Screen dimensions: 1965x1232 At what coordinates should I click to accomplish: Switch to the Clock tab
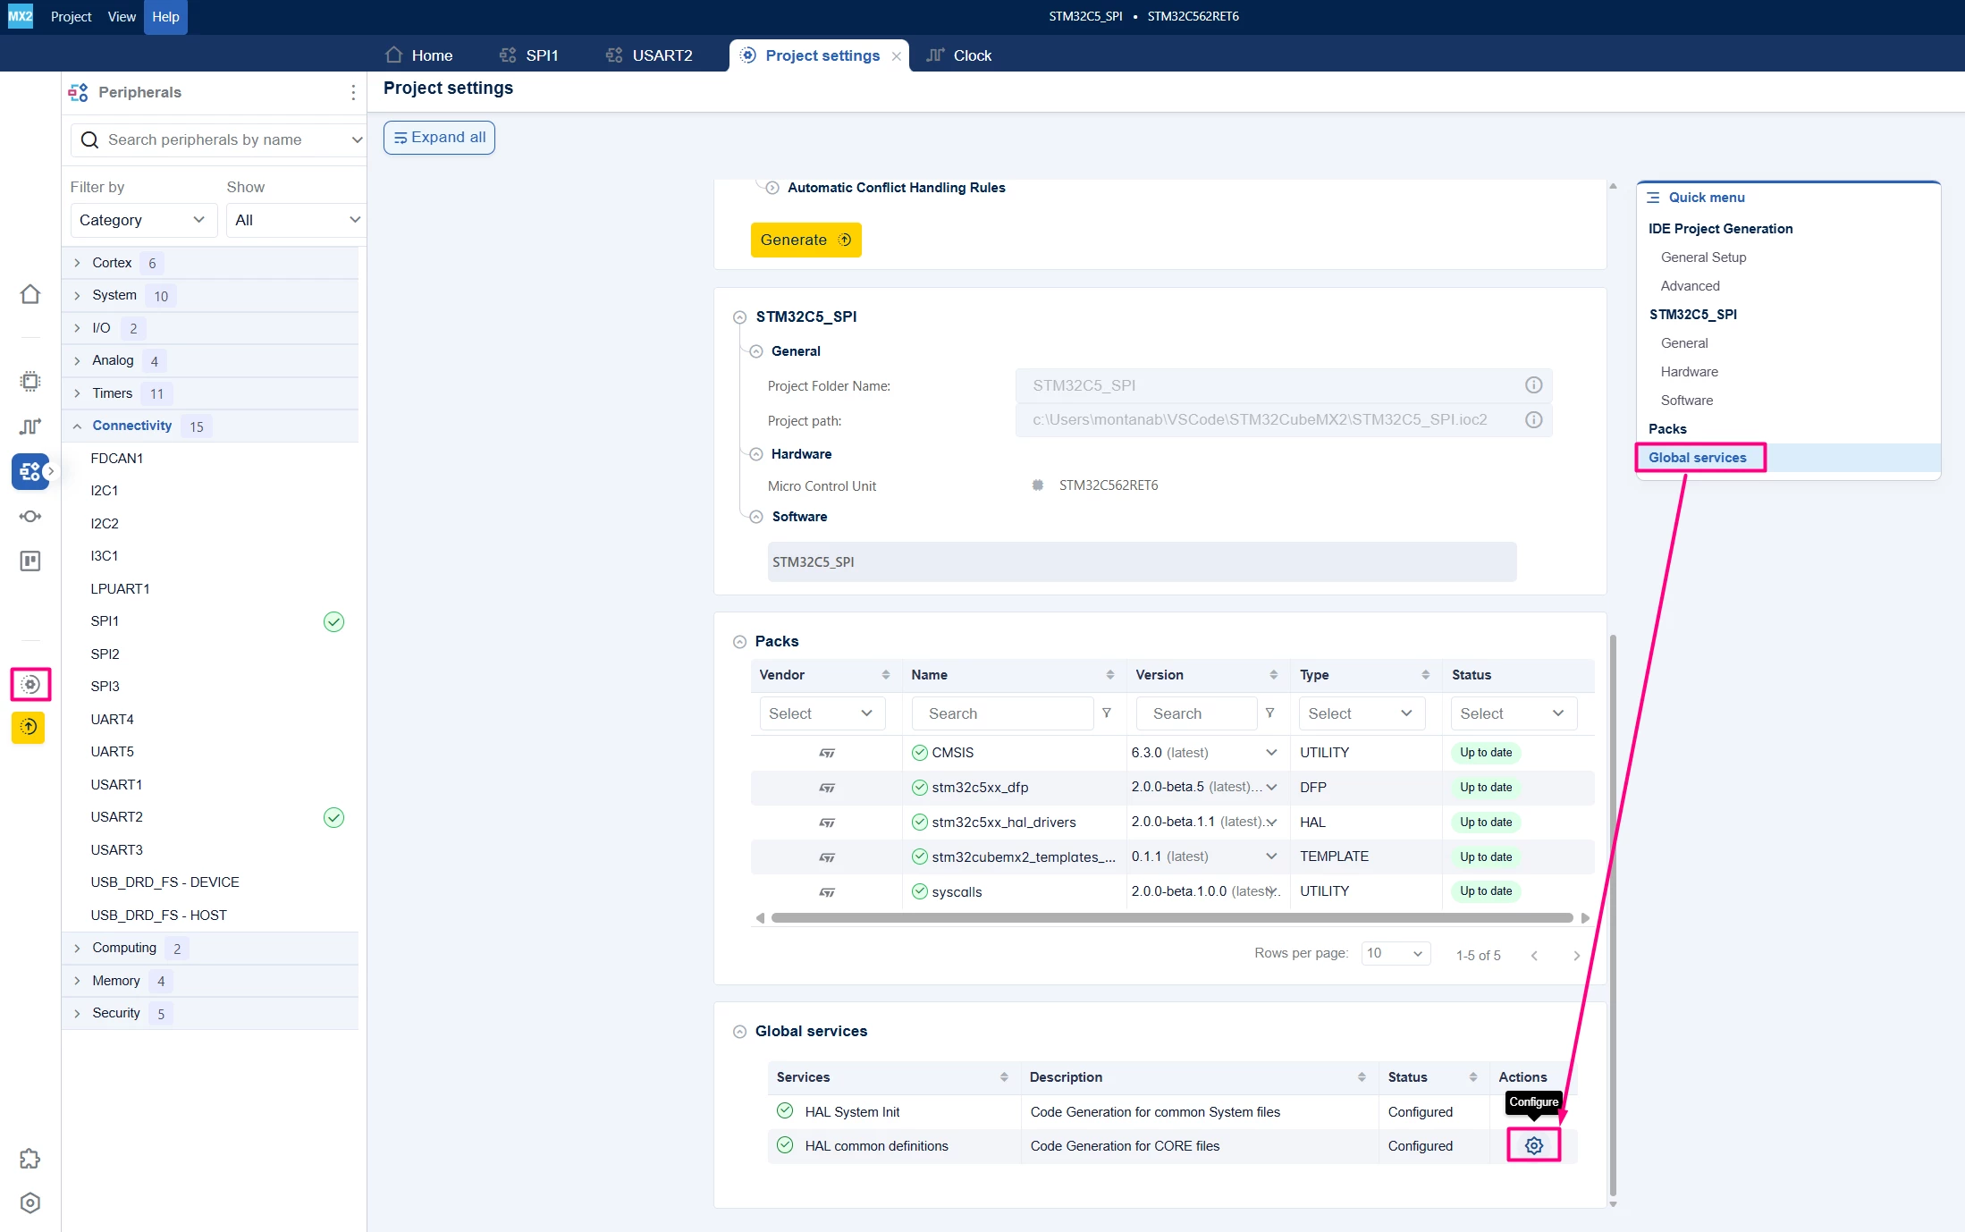959,55
